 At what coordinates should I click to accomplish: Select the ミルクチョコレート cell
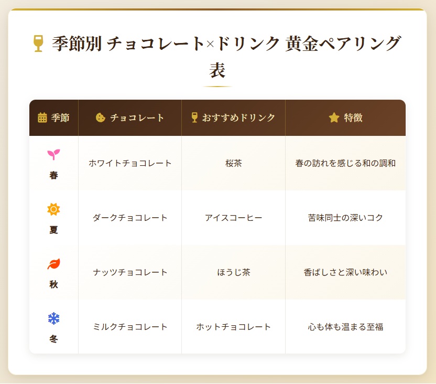click(x=130, y=327)
